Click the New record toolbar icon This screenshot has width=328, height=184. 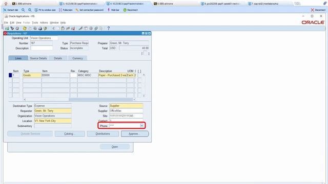7,29
